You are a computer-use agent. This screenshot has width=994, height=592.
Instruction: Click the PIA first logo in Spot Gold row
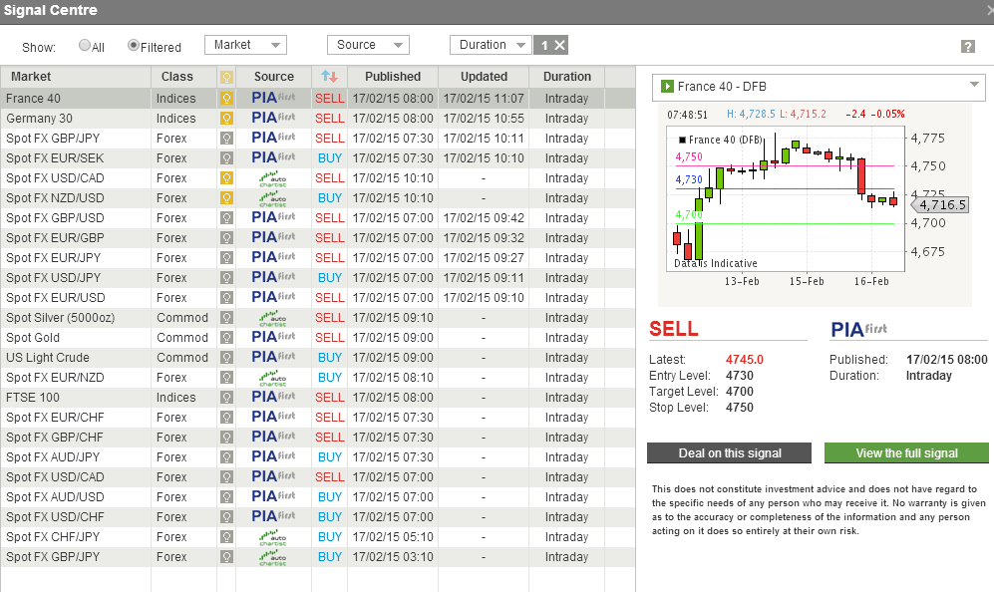click(x=273, y=337)
